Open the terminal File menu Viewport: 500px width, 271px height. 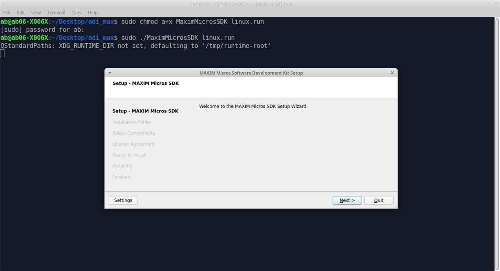click(7, 12)
